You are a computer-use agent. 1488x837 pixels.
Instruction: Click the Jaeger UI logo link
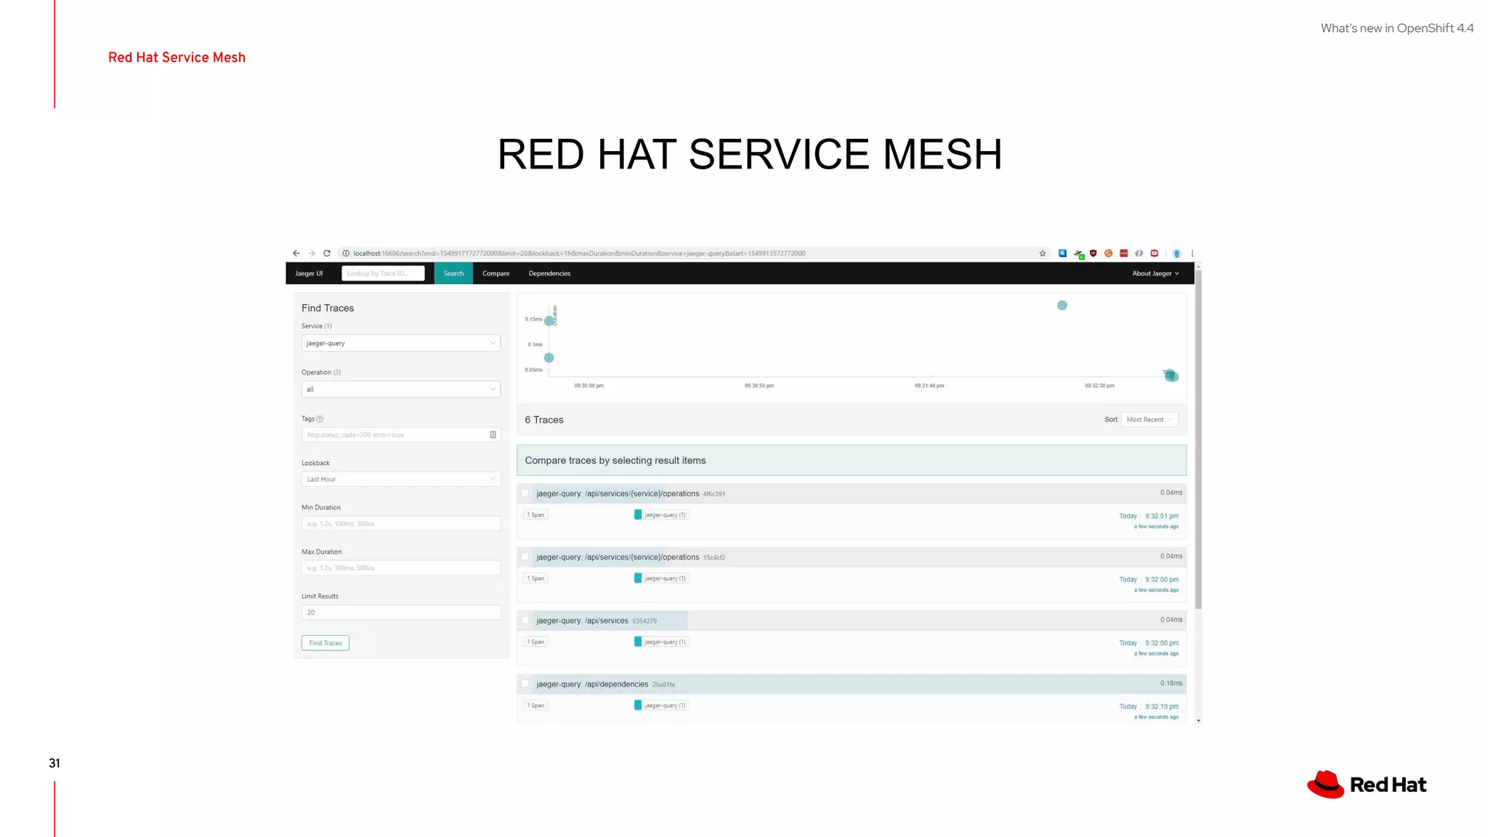309,274
